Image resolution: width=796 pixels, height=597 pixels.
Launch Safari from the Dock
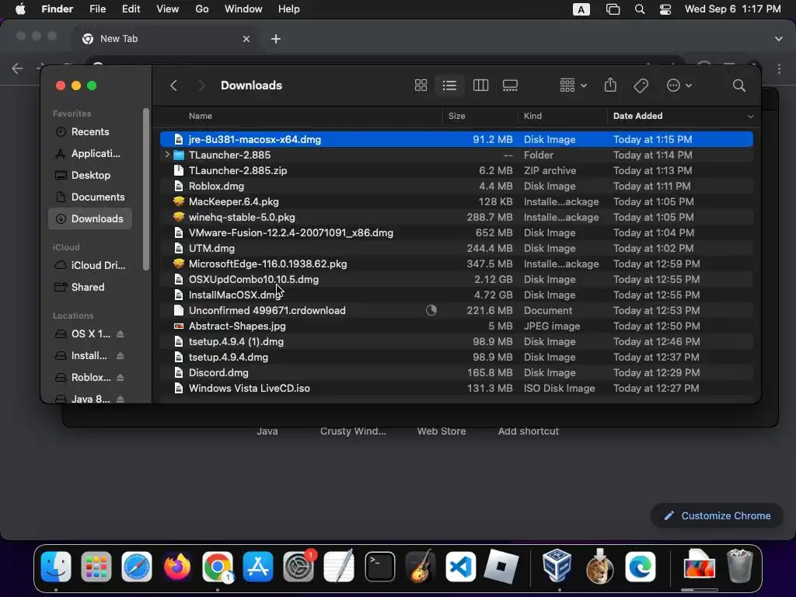[137, 567]
